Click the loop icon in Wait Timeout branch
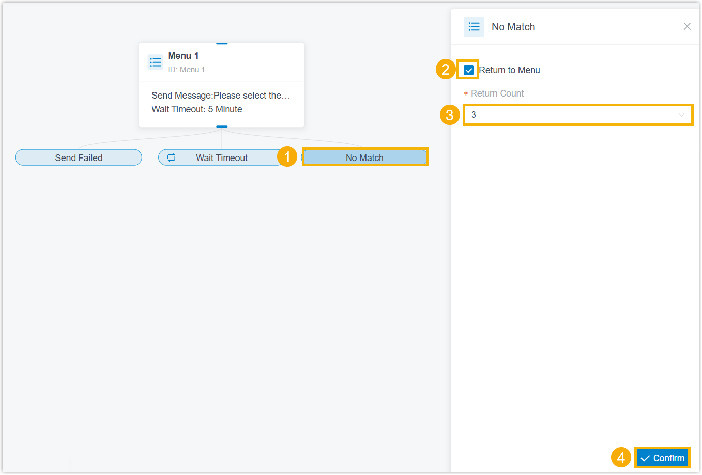Screen dimensions: 702x475 tap(171, 157)
